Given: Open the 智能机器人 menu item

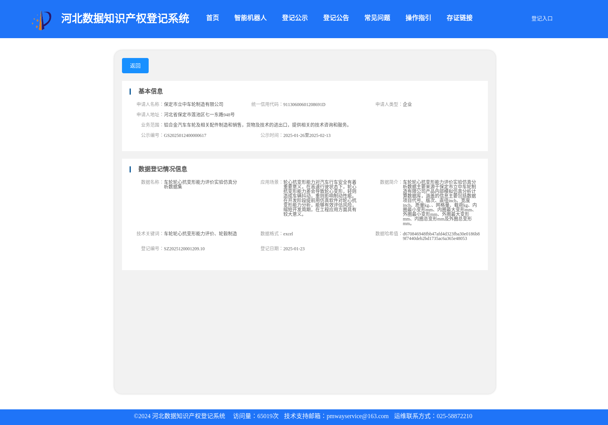Looking at the screenshot, I should click(x=250, y=18).
